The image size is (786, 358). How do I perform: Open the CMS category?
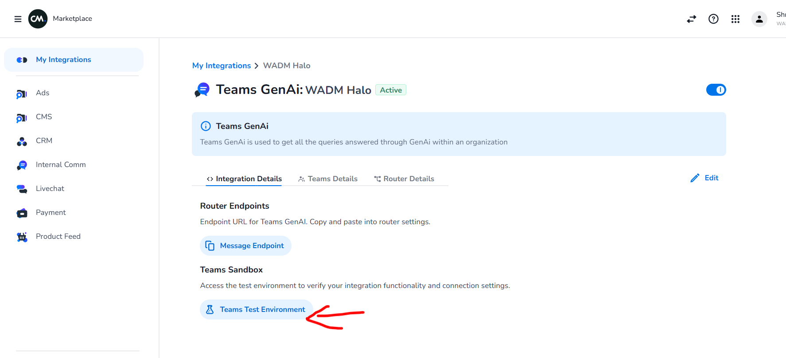tap(44, 117)
